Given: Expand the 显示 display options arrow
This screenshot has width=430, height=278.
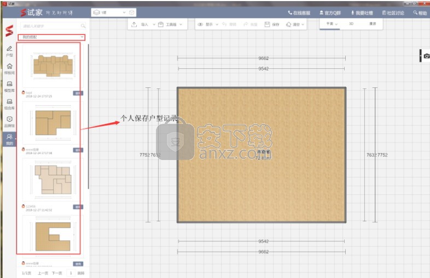Looking at the screenshot, I should [217, 25].
